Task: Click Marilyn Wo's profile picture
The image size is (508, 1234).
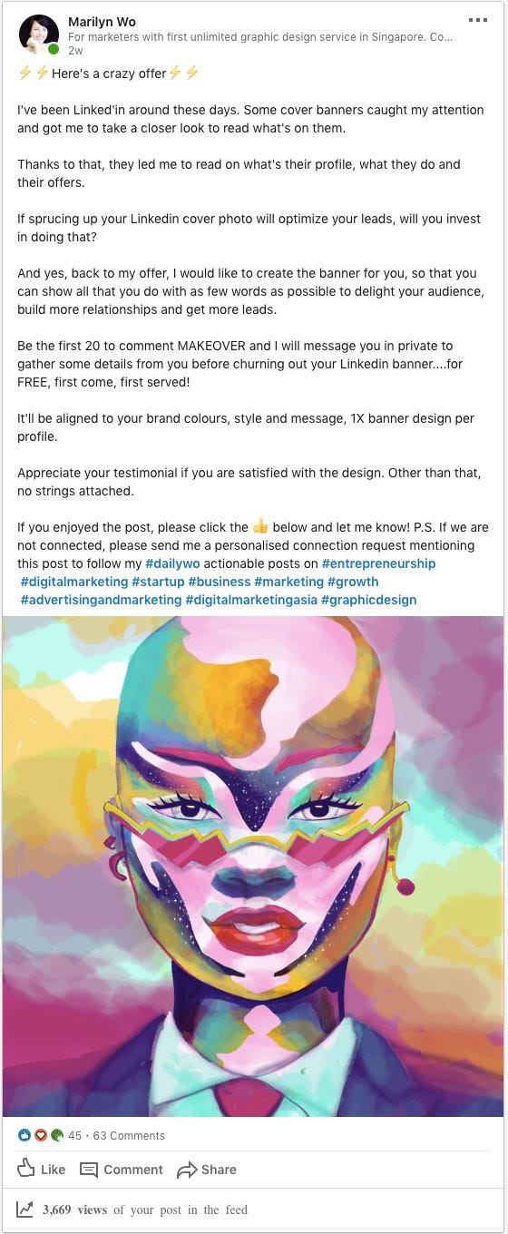Action: (38, 34)
